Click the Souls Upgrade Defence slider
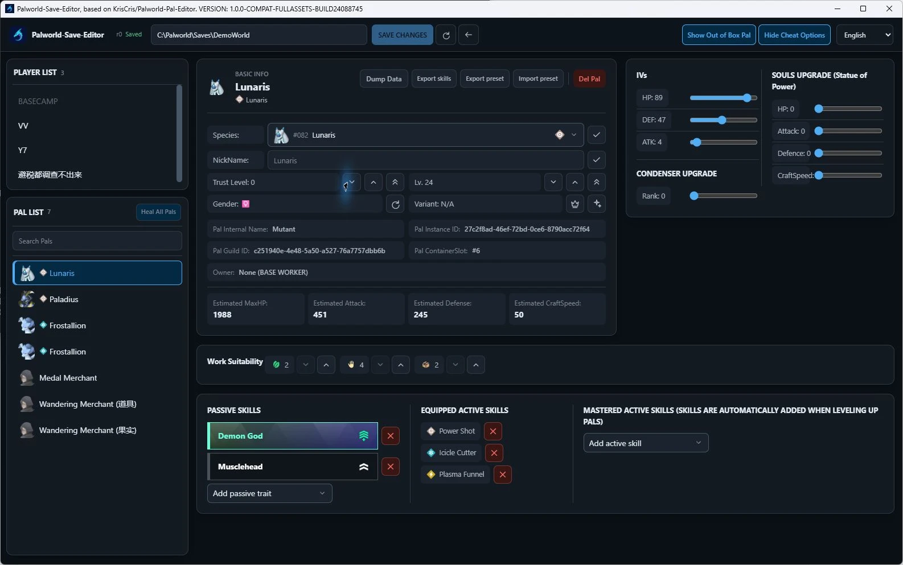The height and width of the screenshot is (565, 903). (x=848, y=153)
